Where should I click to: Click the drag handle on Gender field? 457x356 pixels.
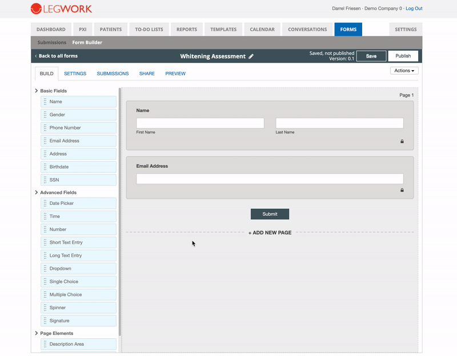pos(45,115)
